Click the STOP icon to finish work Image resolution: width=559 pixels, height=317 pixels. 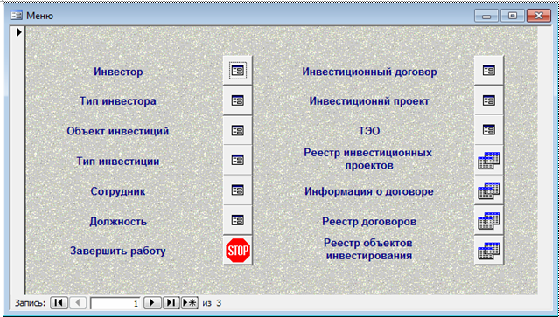pyautogui.click(x=238, y=251)
